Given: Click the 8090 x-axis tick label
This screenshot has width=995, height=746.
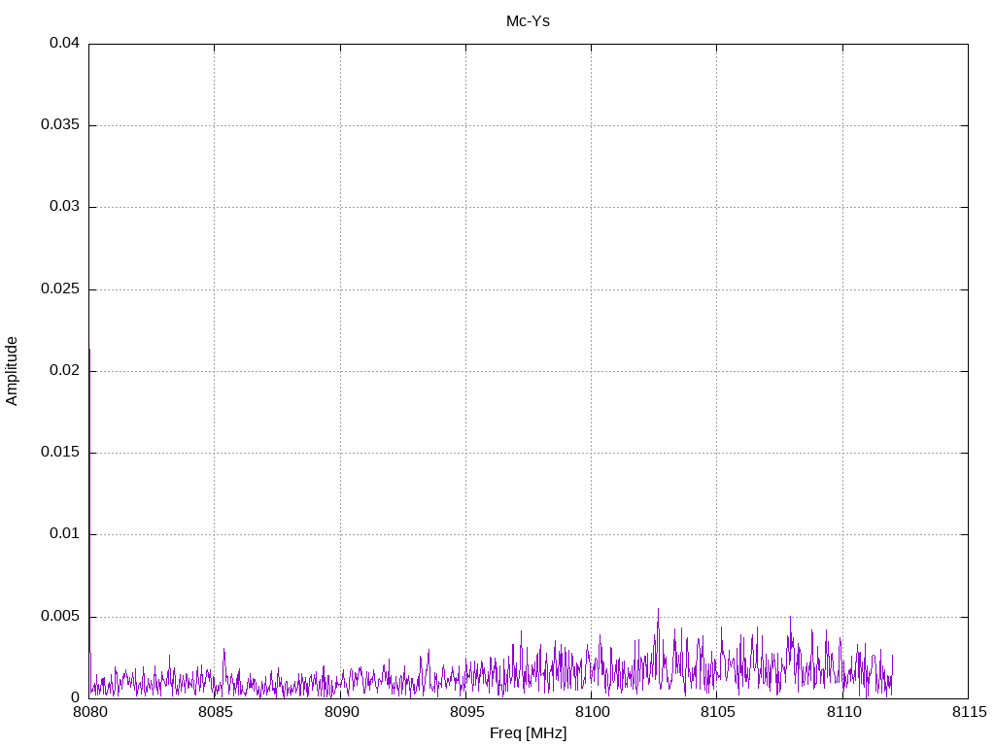Looking at the screenshot, I should pyautogui.click(x=340, y=713).
